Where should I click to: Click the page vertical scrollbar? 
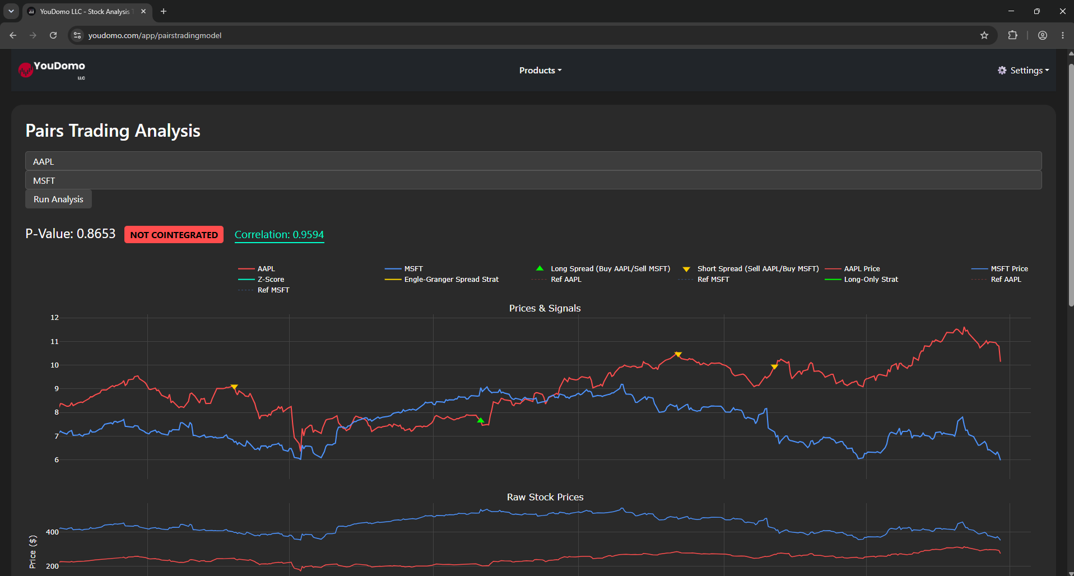pos(1071,185)
